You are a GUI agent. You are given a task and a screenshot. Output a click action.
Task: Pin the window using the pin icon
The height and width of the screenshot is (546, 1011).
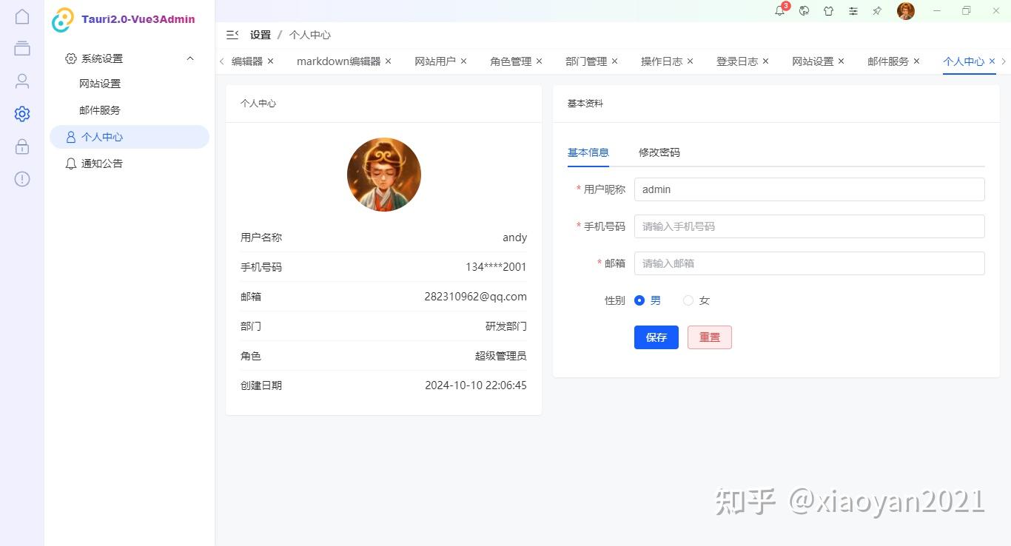[x=877, y=11]
